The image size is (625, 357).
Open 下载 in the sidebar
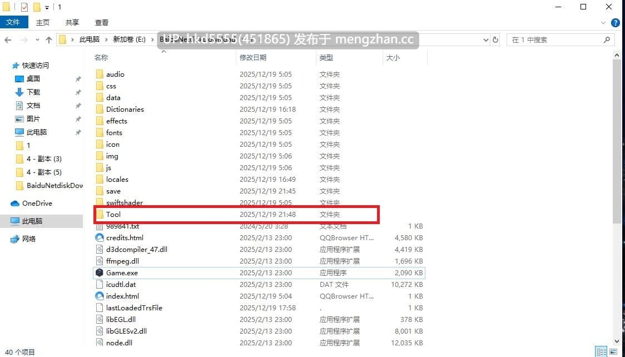pos(33,92)
